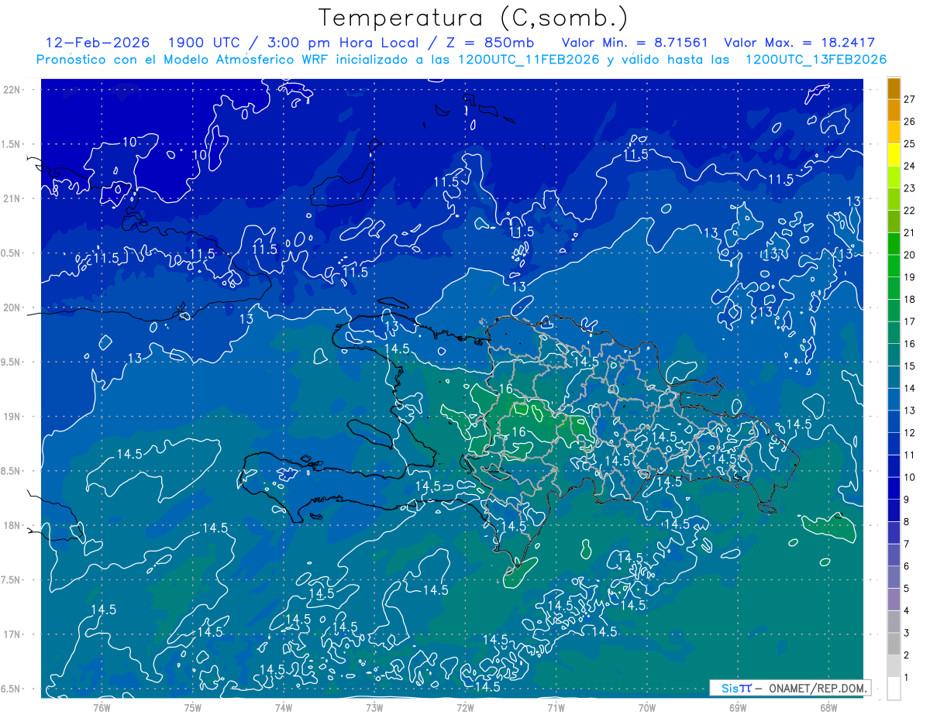Click the '1.5N' latitude axis label

[x=12, y=144]
